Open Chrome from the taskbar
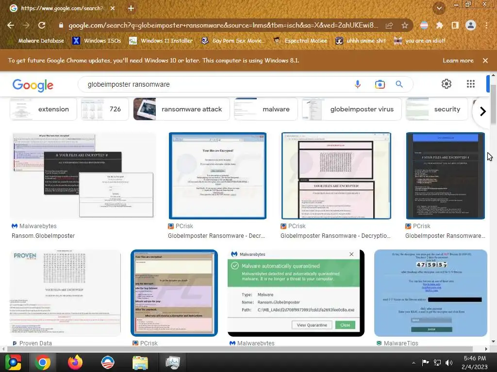497x372 pixels. [x=43, y=362]
